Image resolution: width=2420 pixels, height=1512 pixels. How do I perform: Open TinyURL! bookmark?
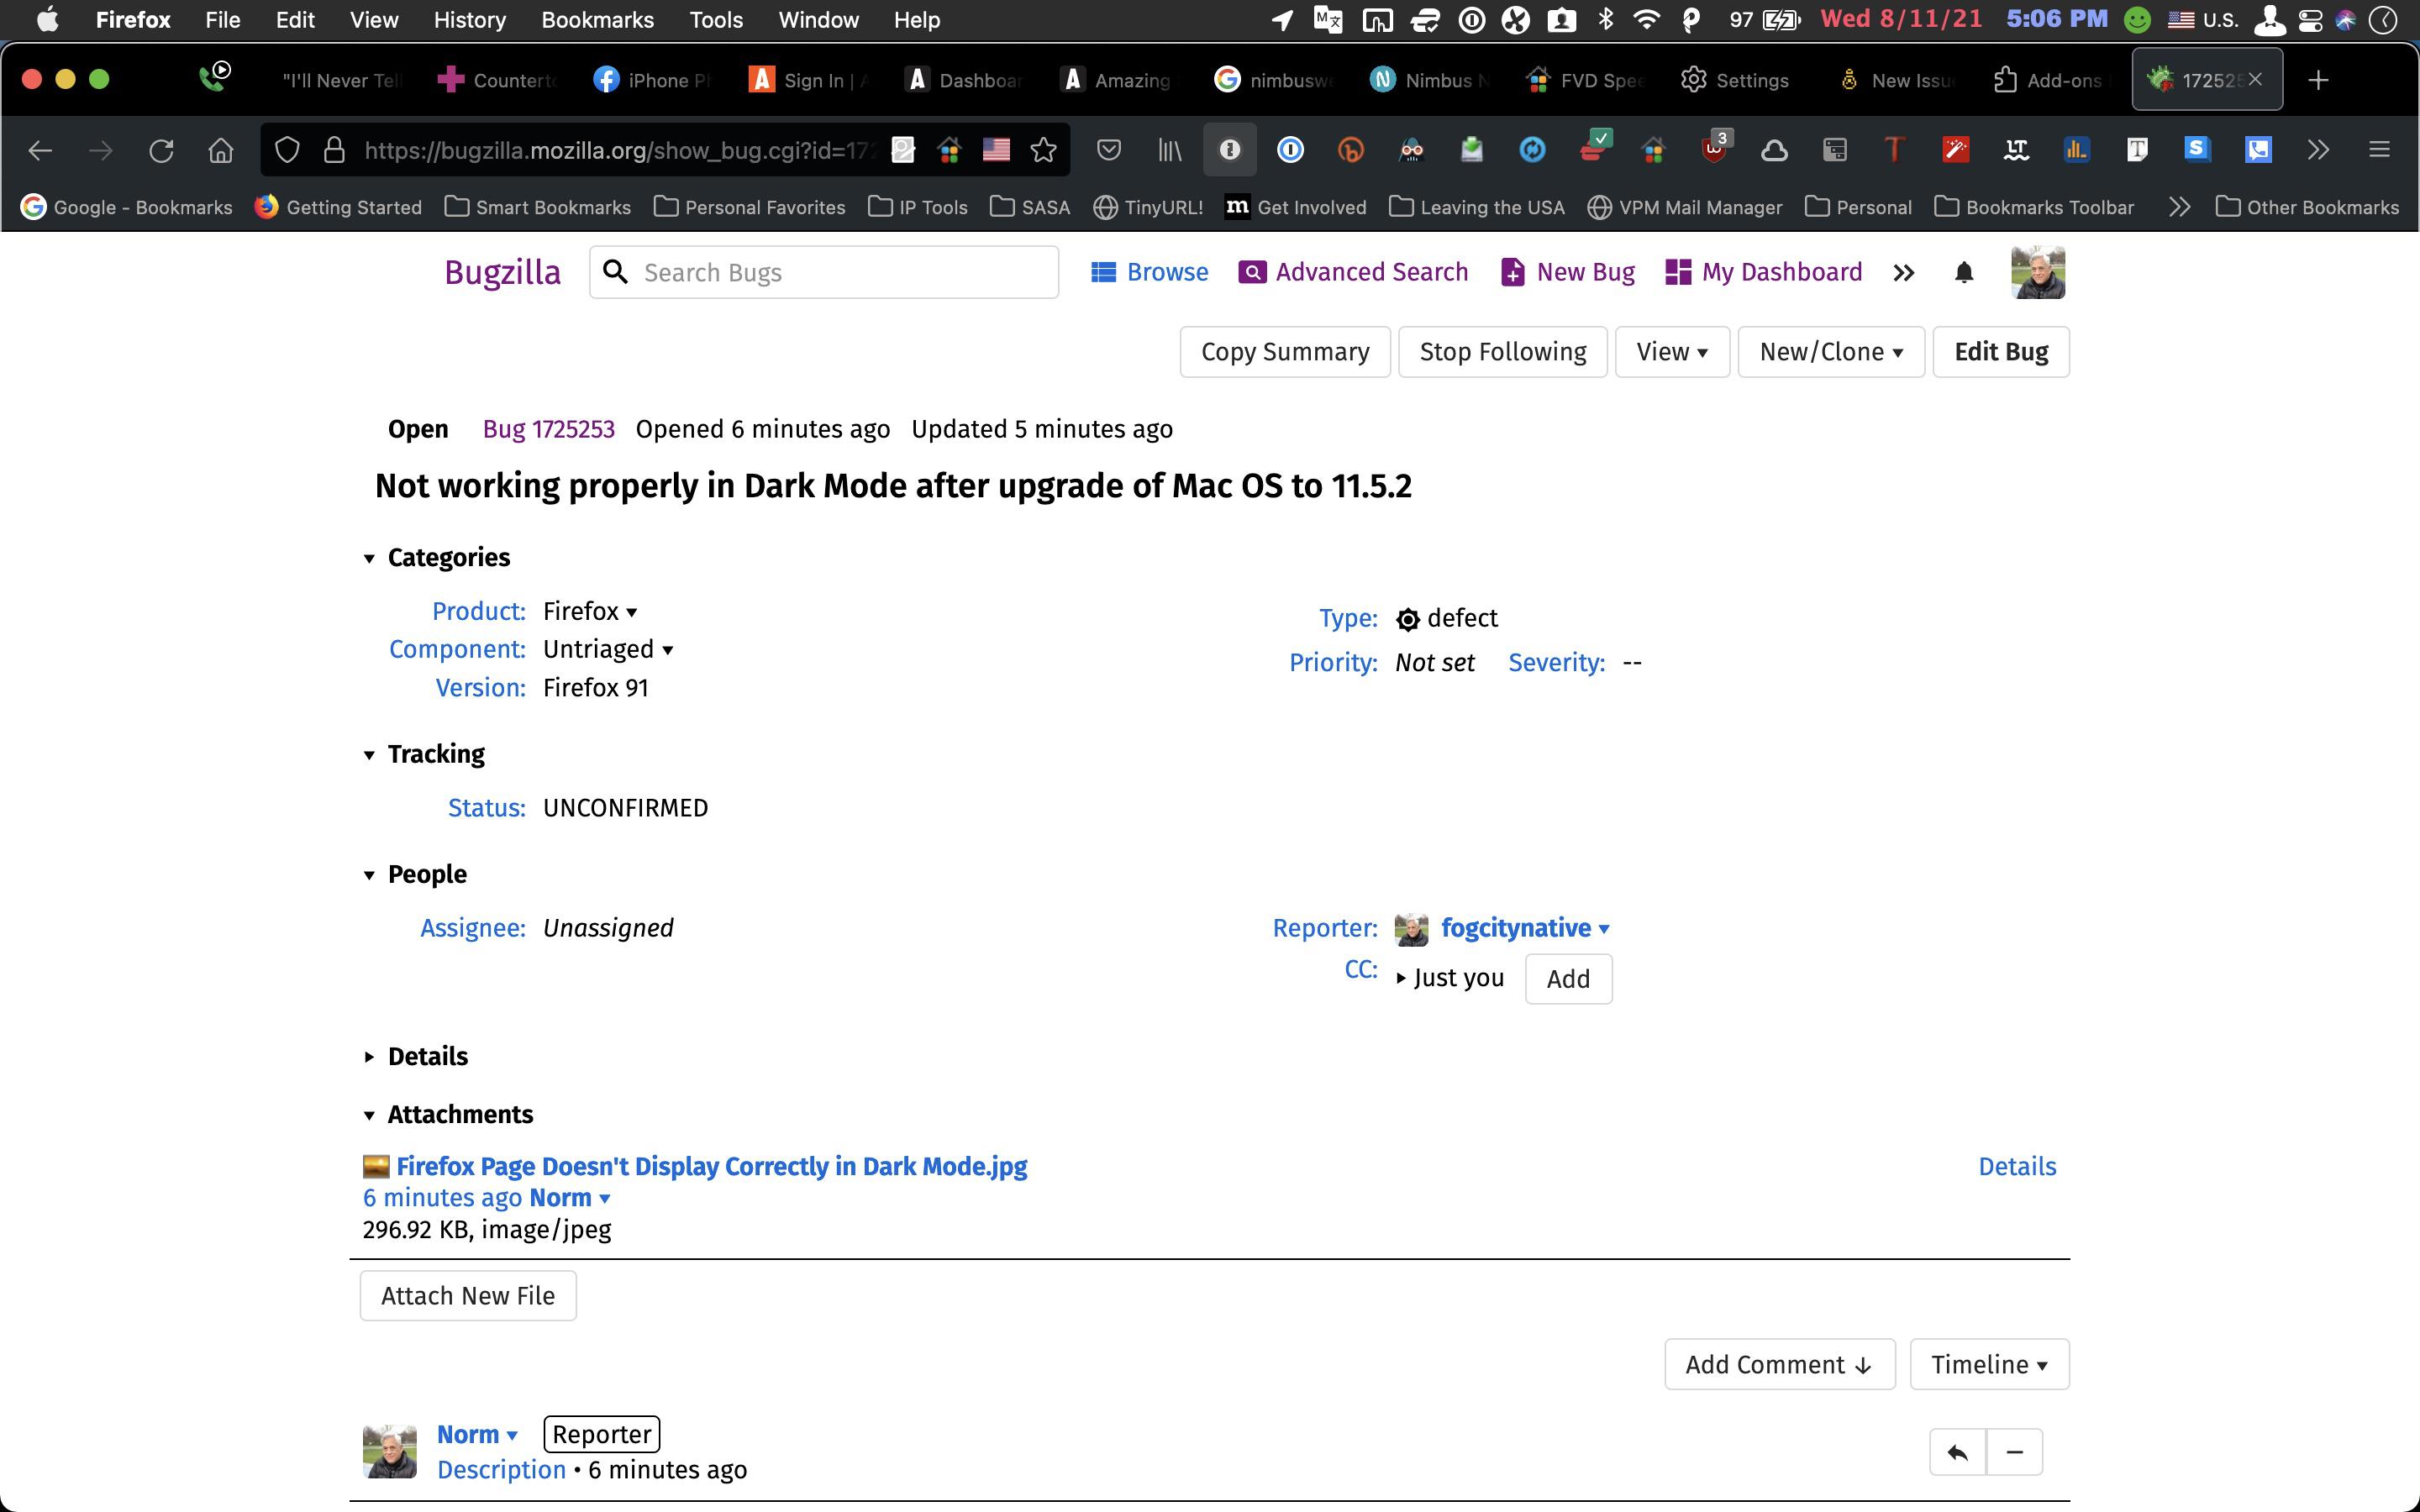tap(1148, 207)
